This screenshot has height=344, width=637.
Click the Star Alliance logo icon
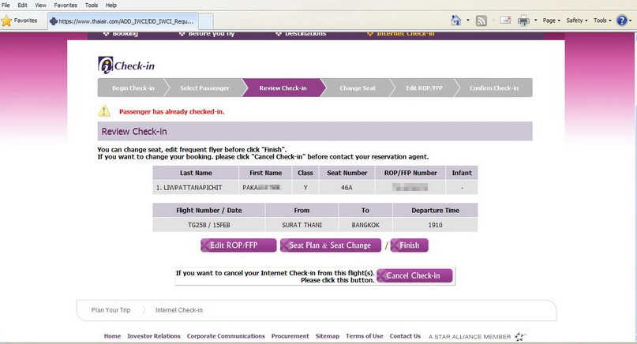pos(519,336)
